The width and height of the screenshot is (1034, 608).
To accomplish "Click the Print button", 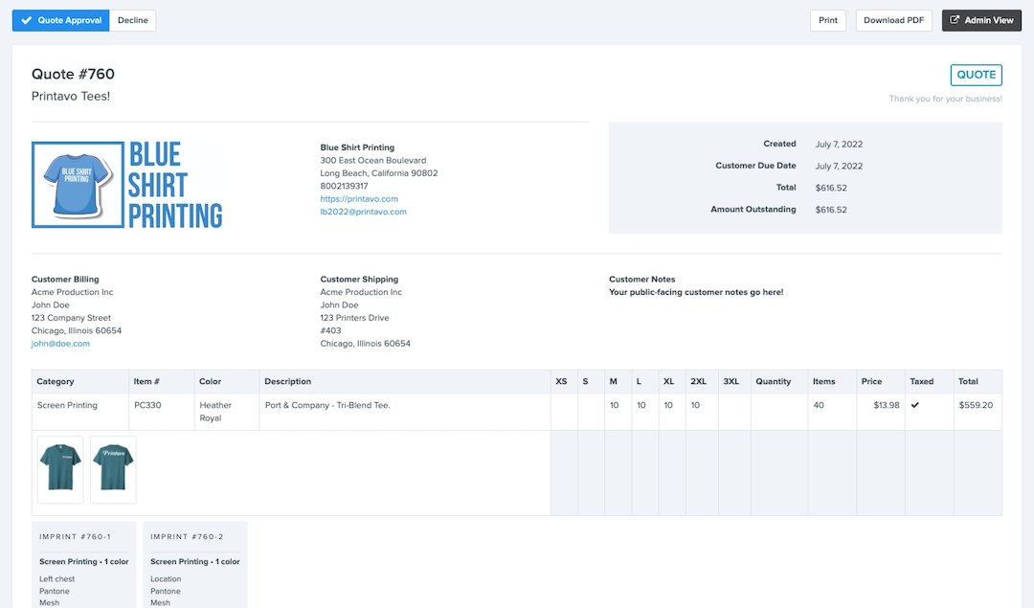I will point(827,19).
